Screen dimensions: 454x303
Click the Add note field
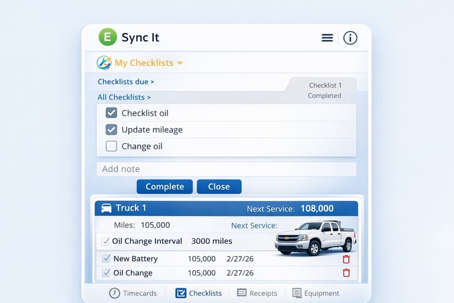pyautogui.click(x=226, y=169)
